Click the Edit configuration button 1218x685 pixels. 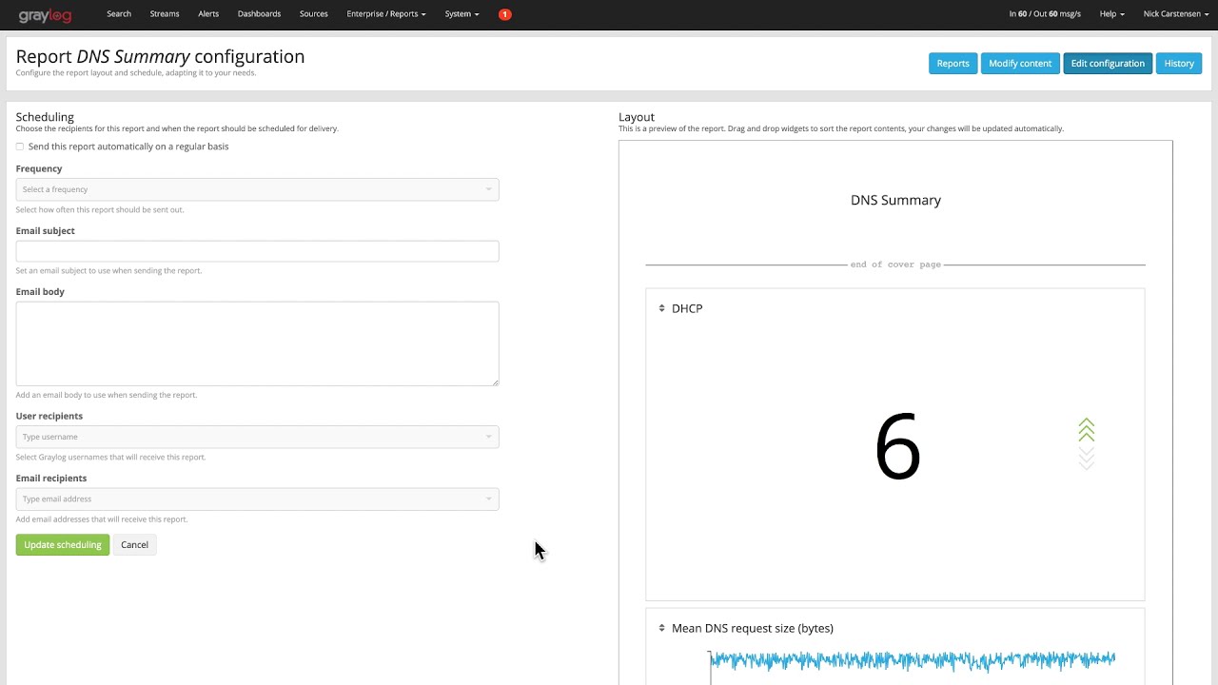click(x=1108, y=64)
